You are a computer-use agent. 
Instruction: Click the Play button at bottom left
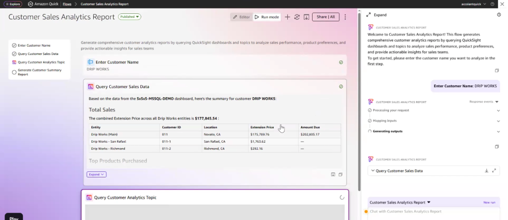[13, 217]
